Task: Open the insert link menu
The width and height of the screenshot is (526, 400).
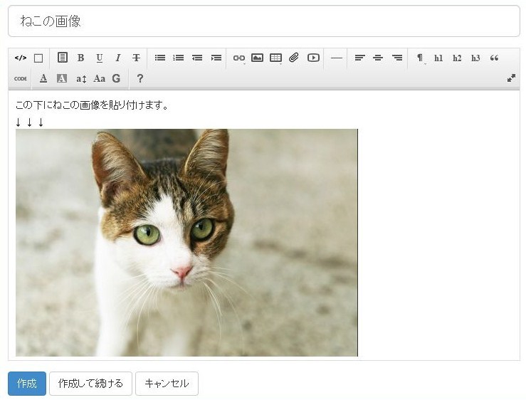Action: [238, 58]
